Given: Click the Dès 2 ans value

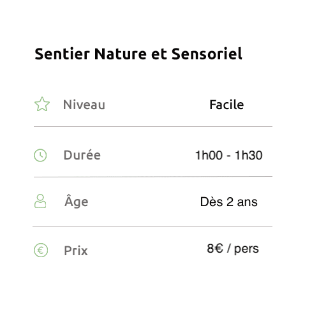Looking at the screenshot, I should click(x=229, y=202).
